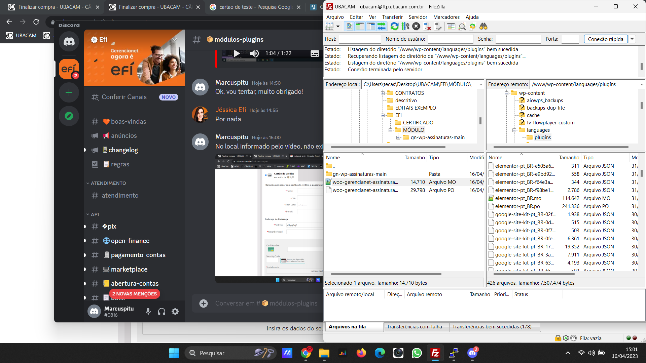Mute the video volume speaker icon

click(x=255, y=53)
